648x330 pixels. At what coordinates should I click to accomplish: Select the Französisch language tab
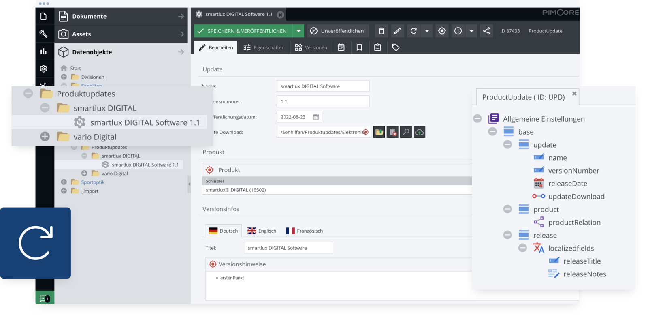304,231
